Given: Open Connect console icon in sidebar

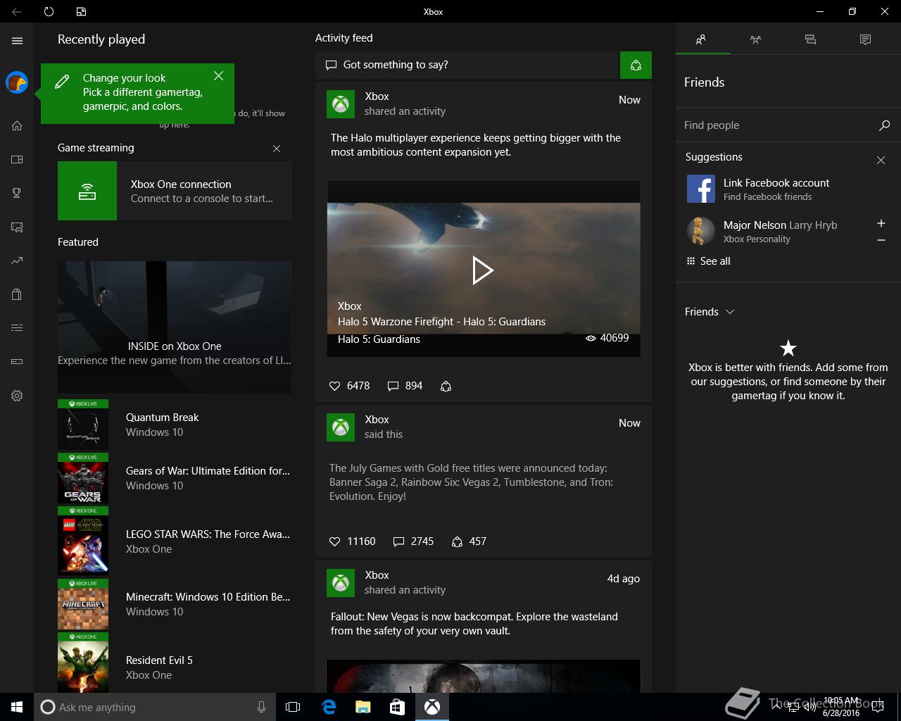Looking at the screenshot, I should click(17, 362).
